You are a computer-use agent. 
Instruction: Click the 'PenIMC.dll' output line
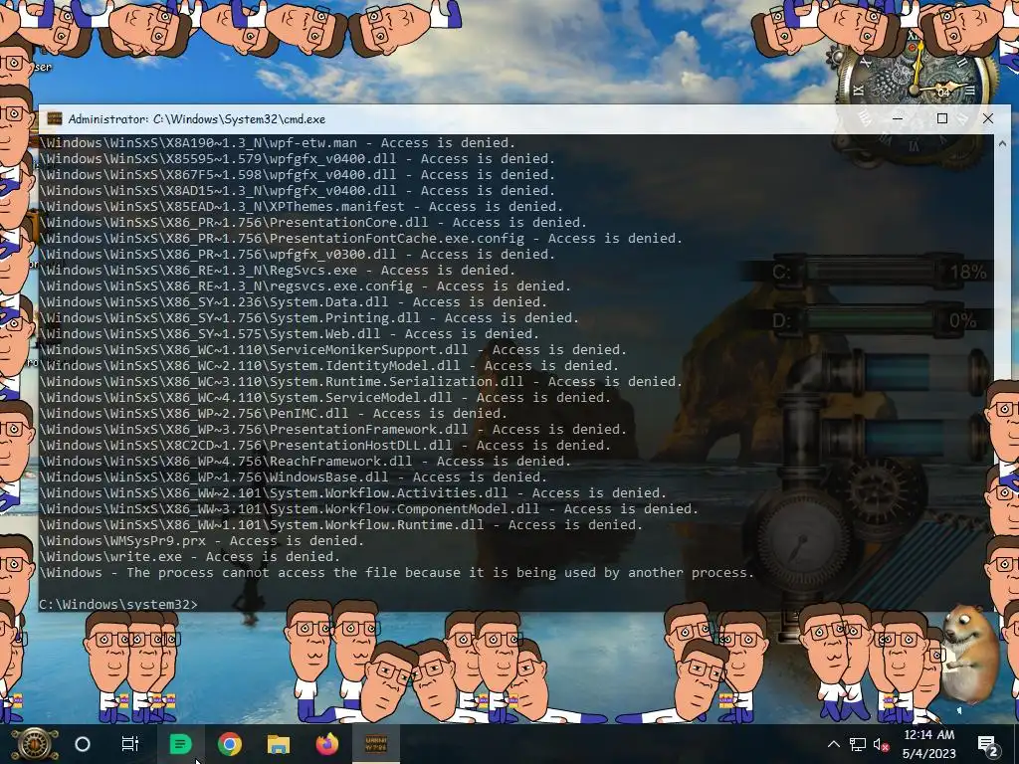(x=274, y=413)
